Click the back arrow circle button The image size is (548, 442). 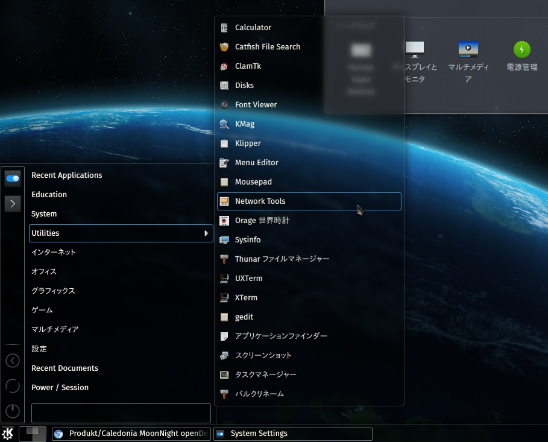(13, 361)
